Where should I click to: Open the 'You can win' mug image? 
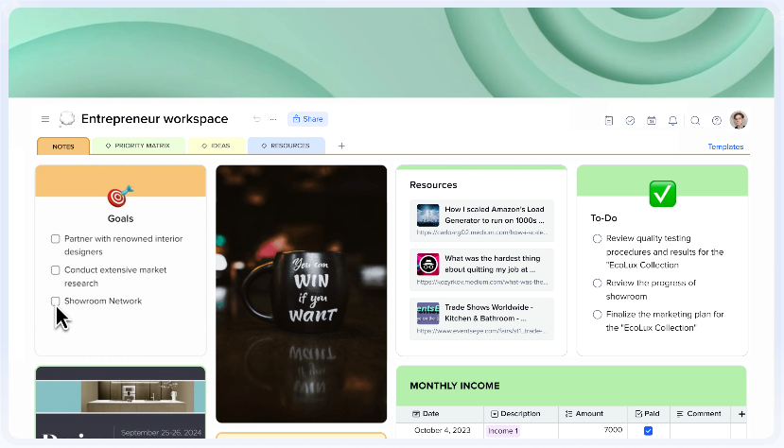coord(301,294)
